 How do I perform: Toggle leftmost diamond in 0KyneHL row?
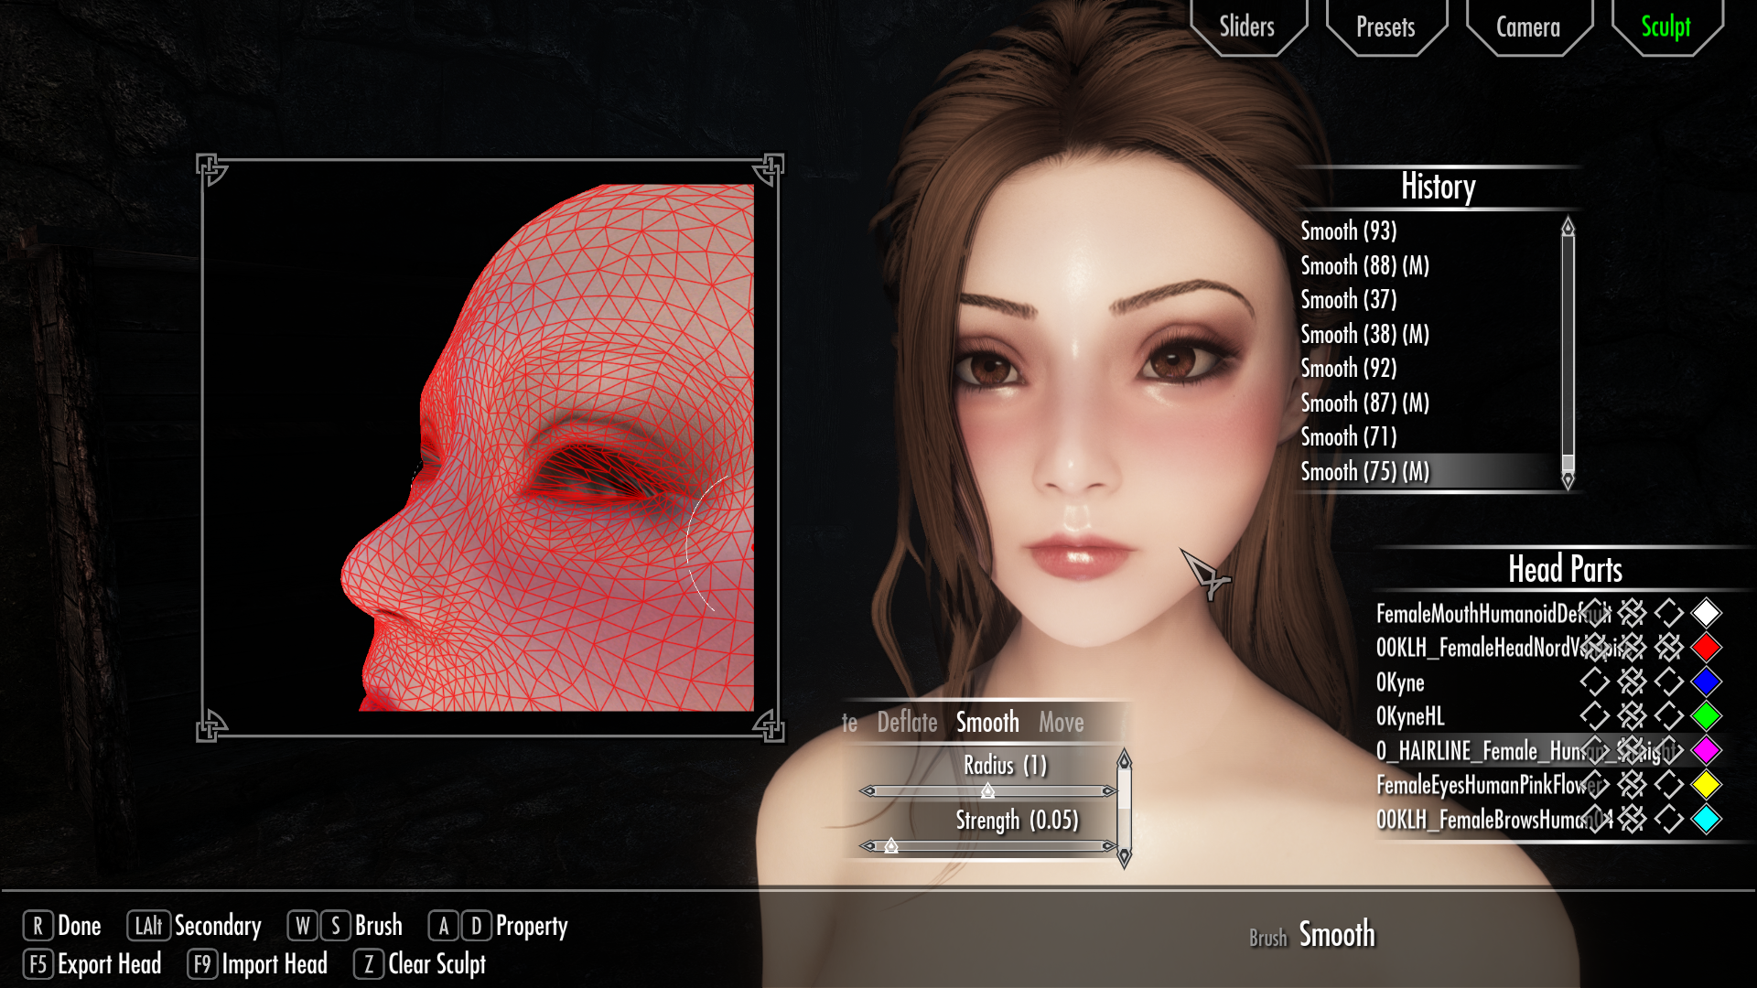click(1594, 716)
